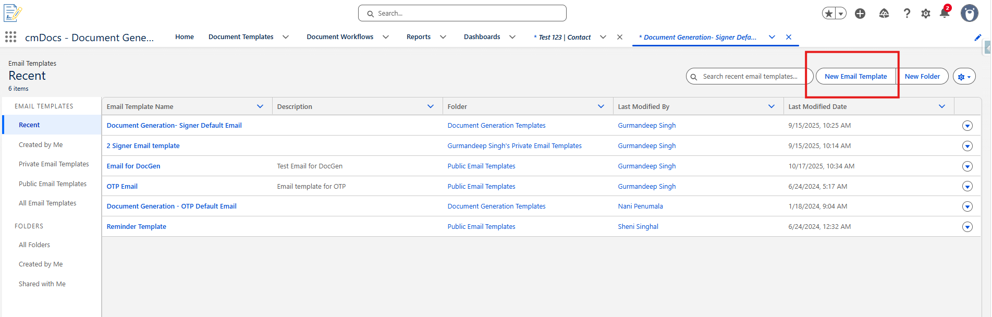The width and height of the screenshot is (992, 317).
Task: Open the Salesforce Help question mark
Action: coord(907,14)
